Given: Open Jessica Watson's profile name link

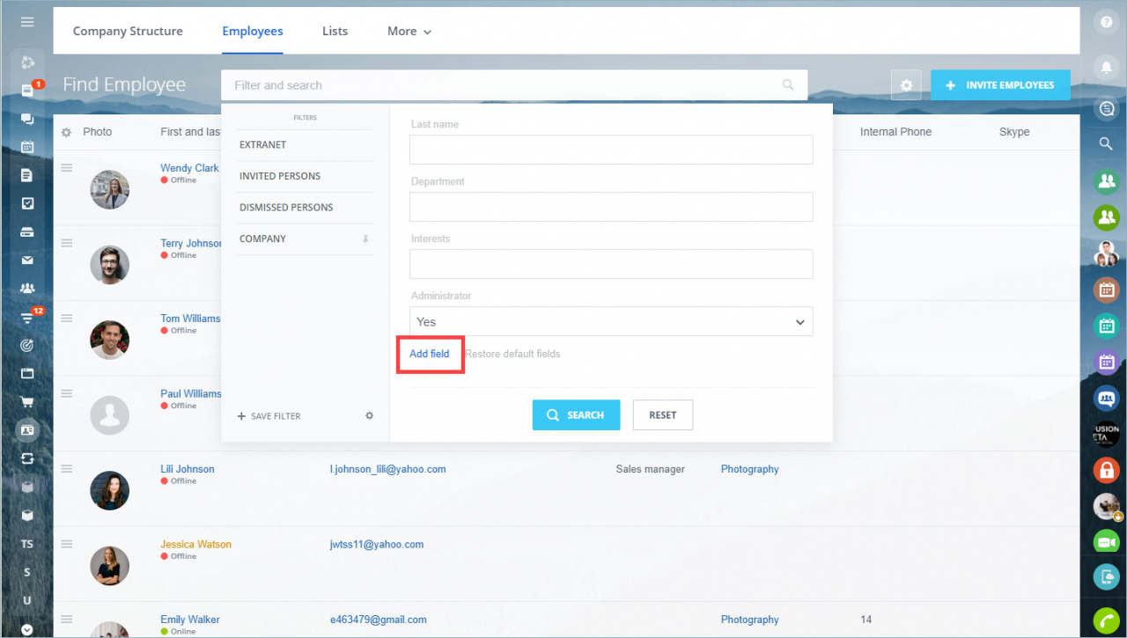Looking at the screenshot, I should [196, 544].
